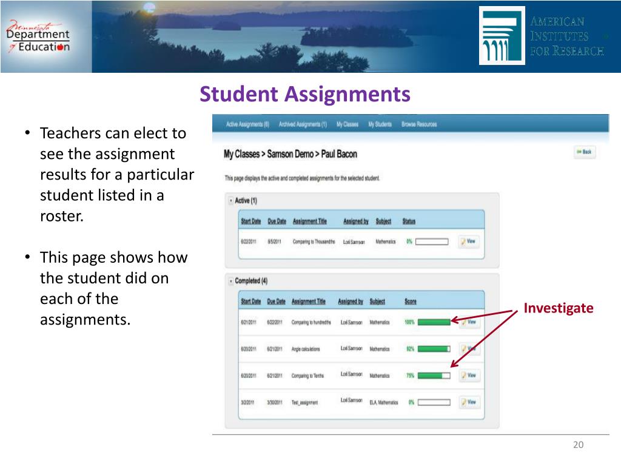Viewport: 621px width, 466px height.
Task: Click the Comparing to hundredths title
Action: click(311, 323)
